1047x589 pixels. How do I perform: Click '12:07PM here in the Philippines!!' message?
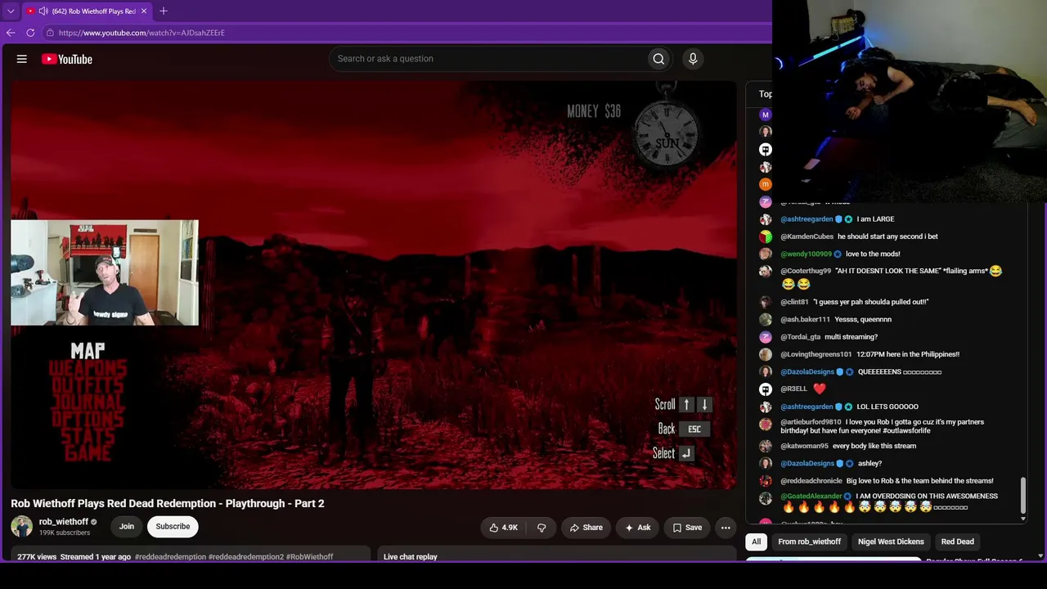click(x=908, y=355)
